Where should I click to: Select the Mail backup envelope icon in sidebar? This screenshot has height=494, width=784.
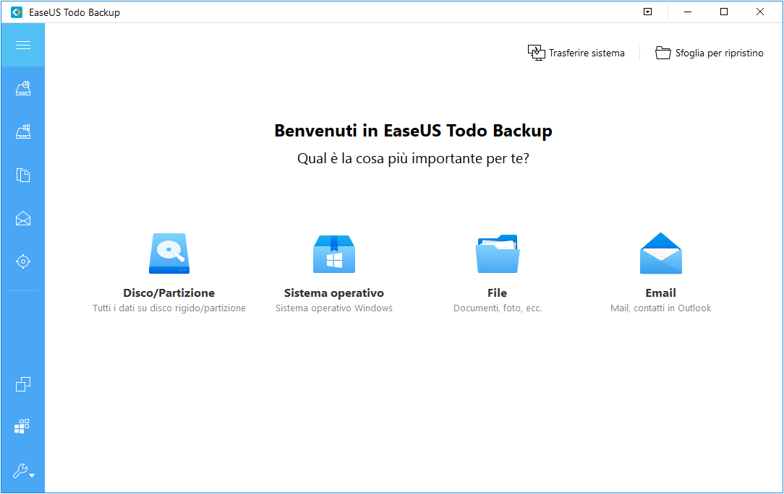pyautogui.click(x=22, y=218)
